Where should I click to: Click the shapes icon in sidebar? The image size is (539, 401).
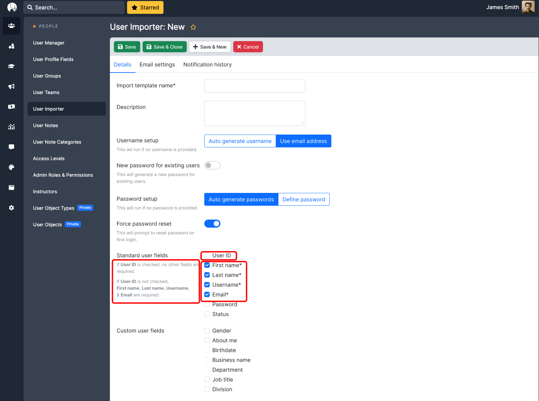coord(11,46)
